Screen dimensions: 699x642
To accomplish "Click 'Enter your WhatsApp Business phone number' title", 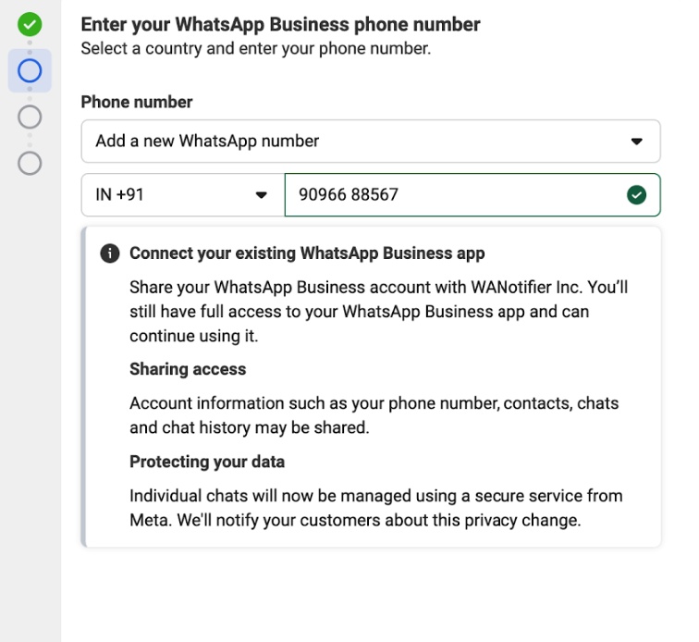I will point(280,25).
